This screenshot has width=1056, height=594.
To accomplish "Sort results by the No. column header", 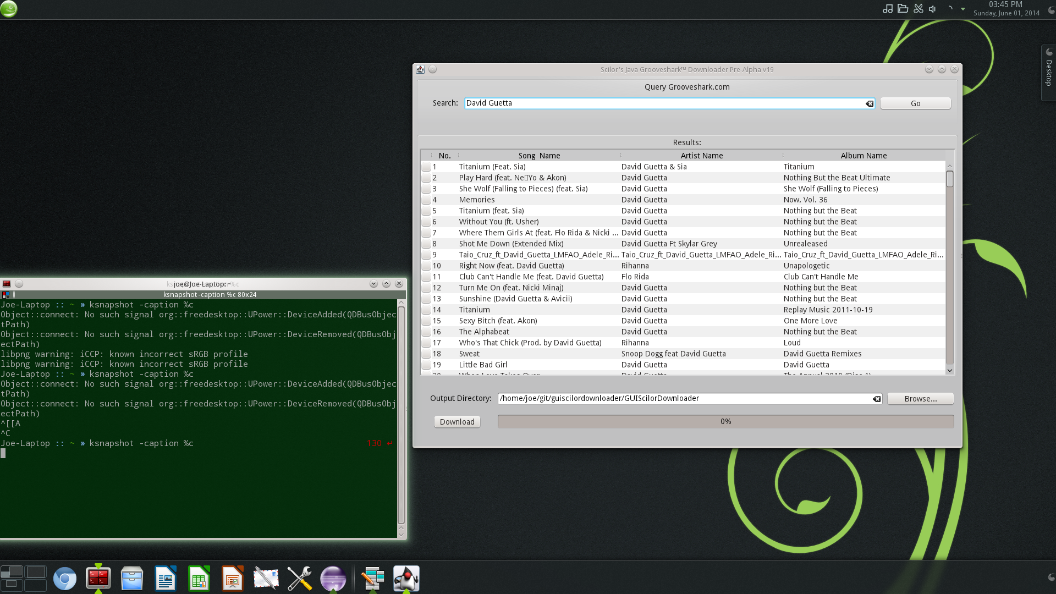I will pos(445,156).
